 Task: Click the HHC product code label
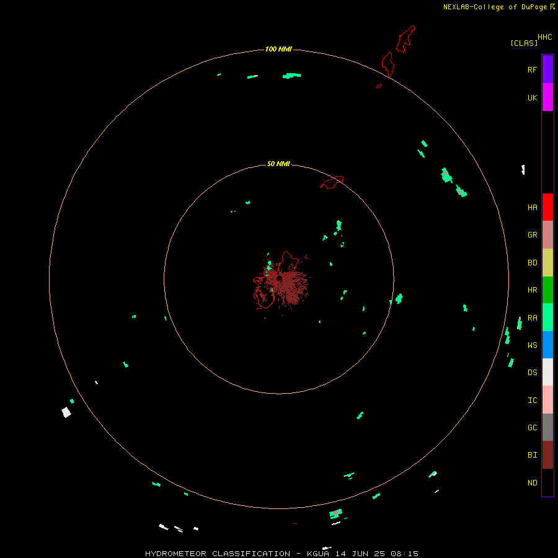pyautogui.click(x=544, y=37)
